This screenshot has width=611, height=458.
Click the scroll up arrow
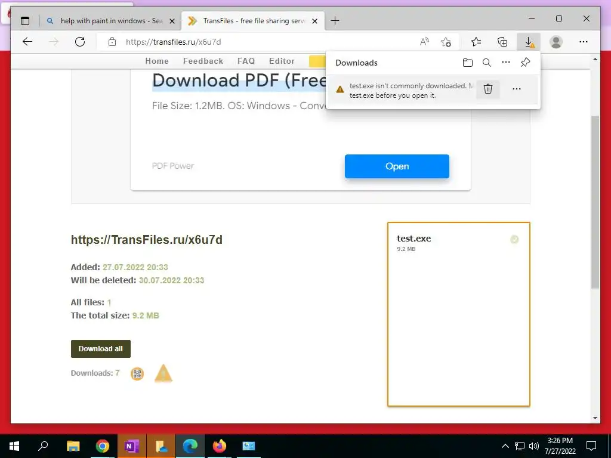point(595,59)
